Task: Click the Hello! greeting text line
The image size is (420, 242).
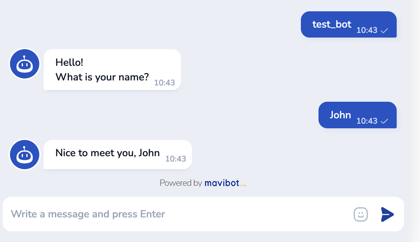Action: click(69, 62)
